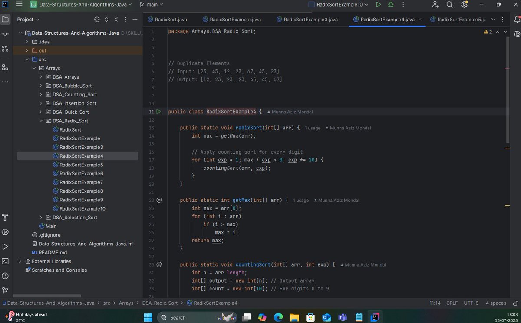Open the 4 spaces indent settings
The height and width of the screenshot is (323, 521).
(x=496, y=303)
